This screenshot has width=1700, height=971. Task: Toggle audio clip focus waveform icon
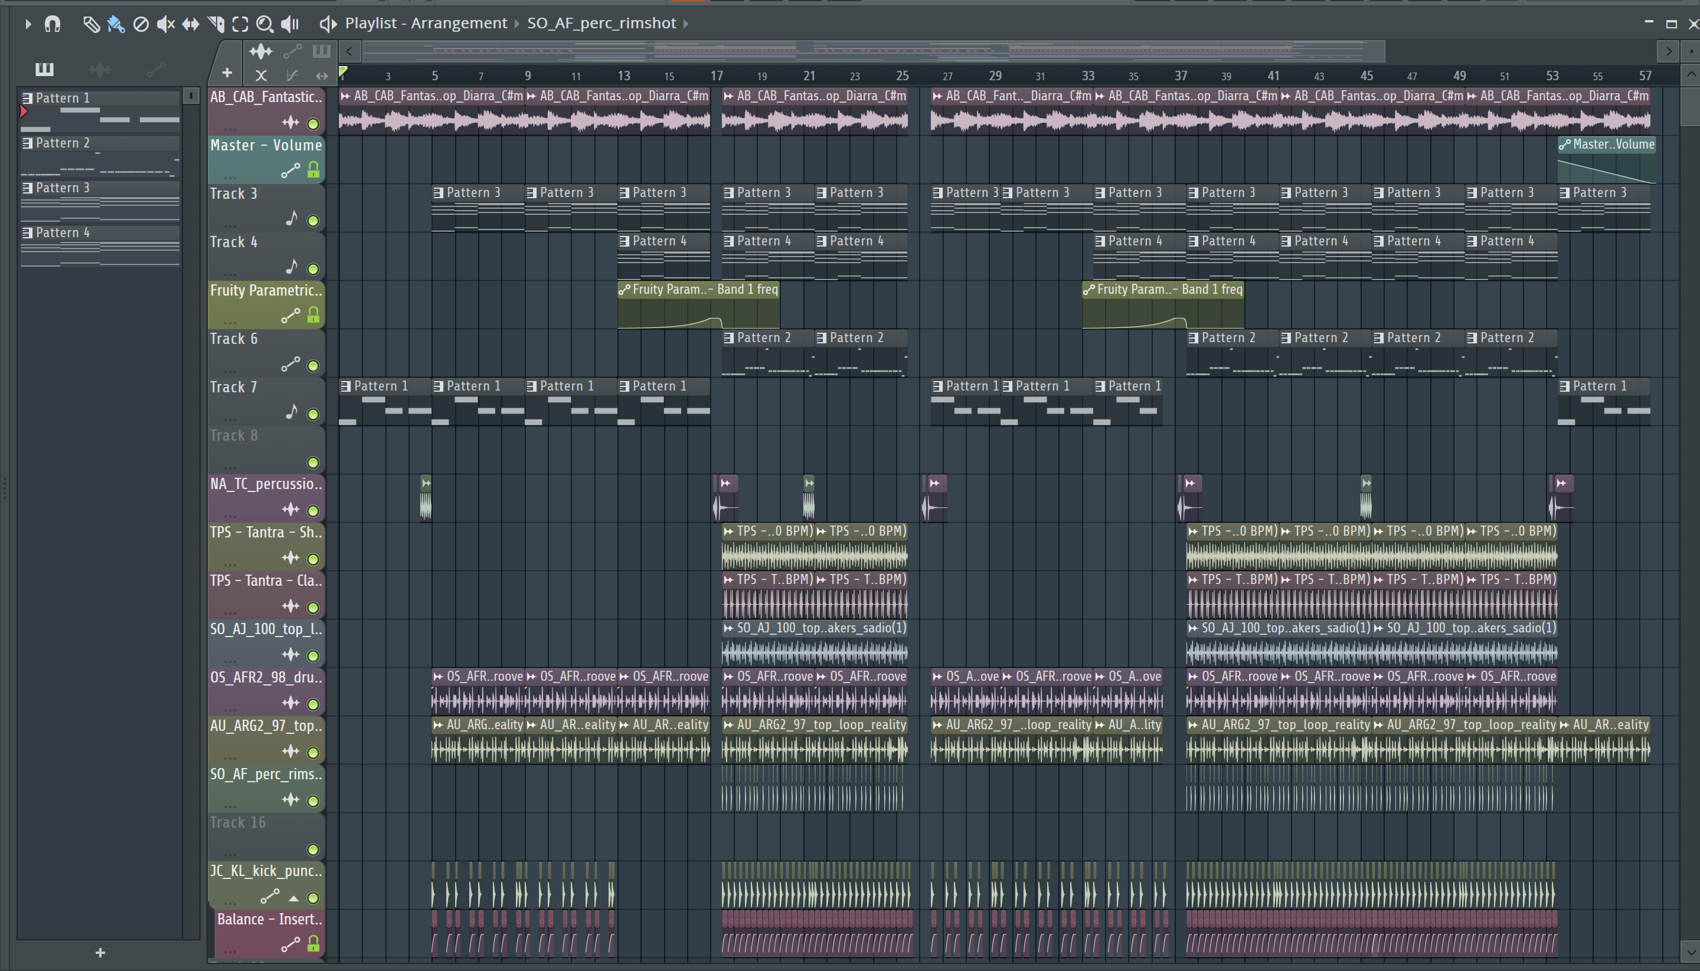[x=261, y=51]
